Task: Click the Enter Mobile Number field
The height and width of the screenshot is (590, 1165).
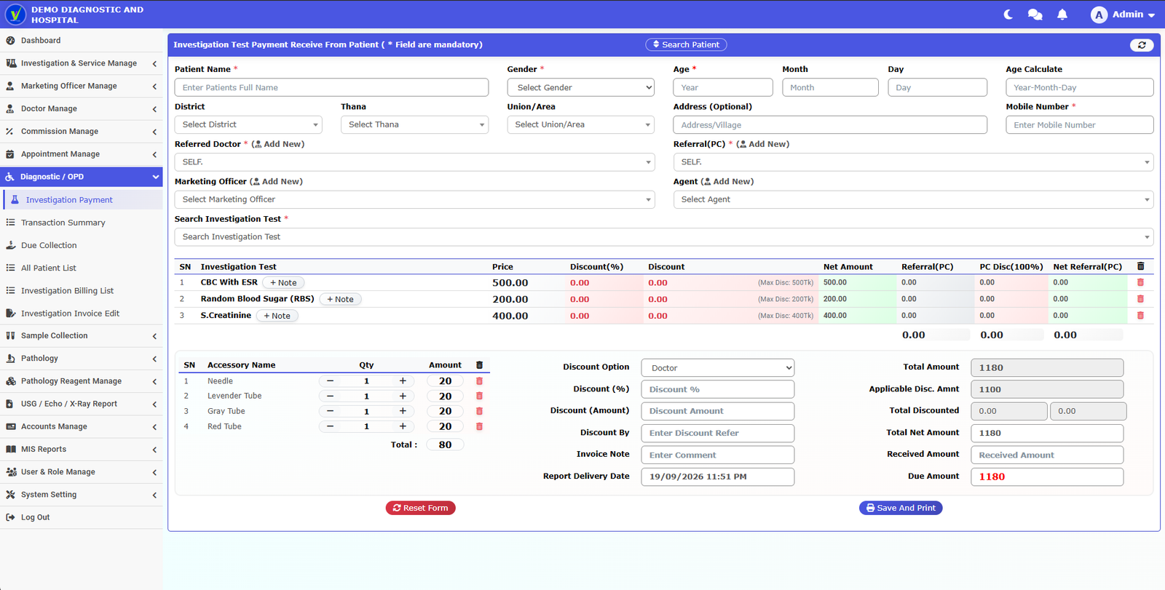Action: pyautogui.click(x=1080, y=125)
